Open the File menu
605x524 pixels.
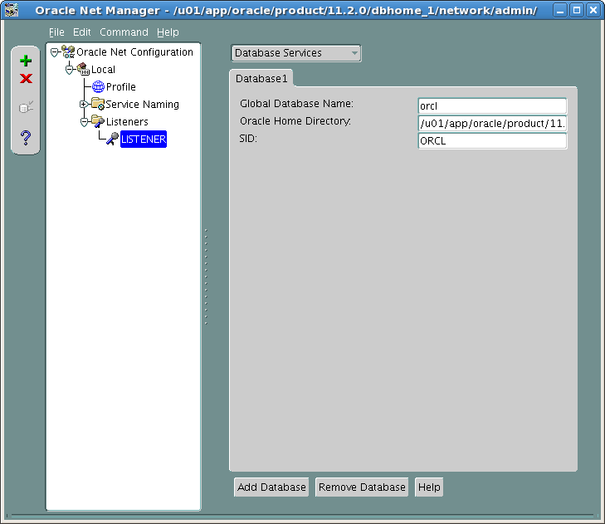56,32
